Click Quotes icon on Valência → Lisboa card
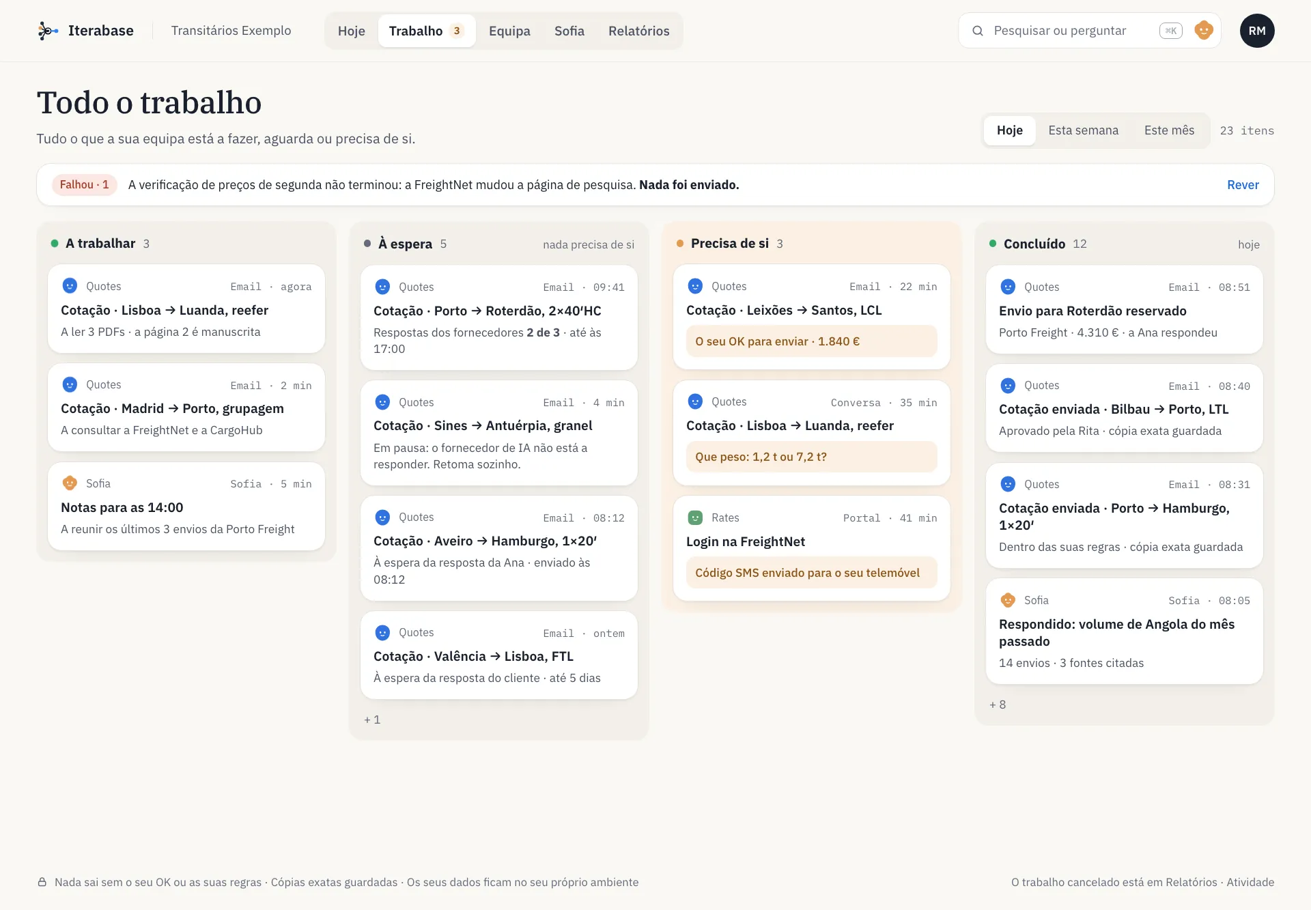The height and width of the screenshot is (910, 1311). [x=382, y=633]
